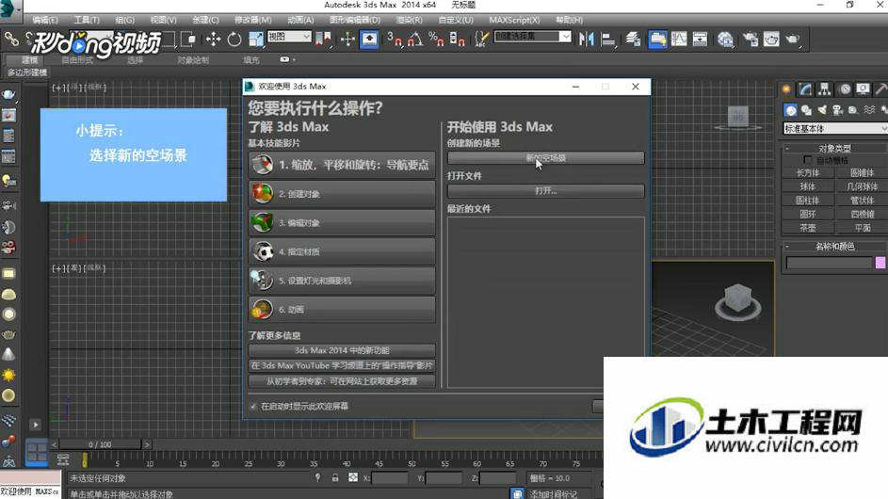Select the Move tool in main toolbar
Viewport: 888px width, 499px height.
pos(213,40)
